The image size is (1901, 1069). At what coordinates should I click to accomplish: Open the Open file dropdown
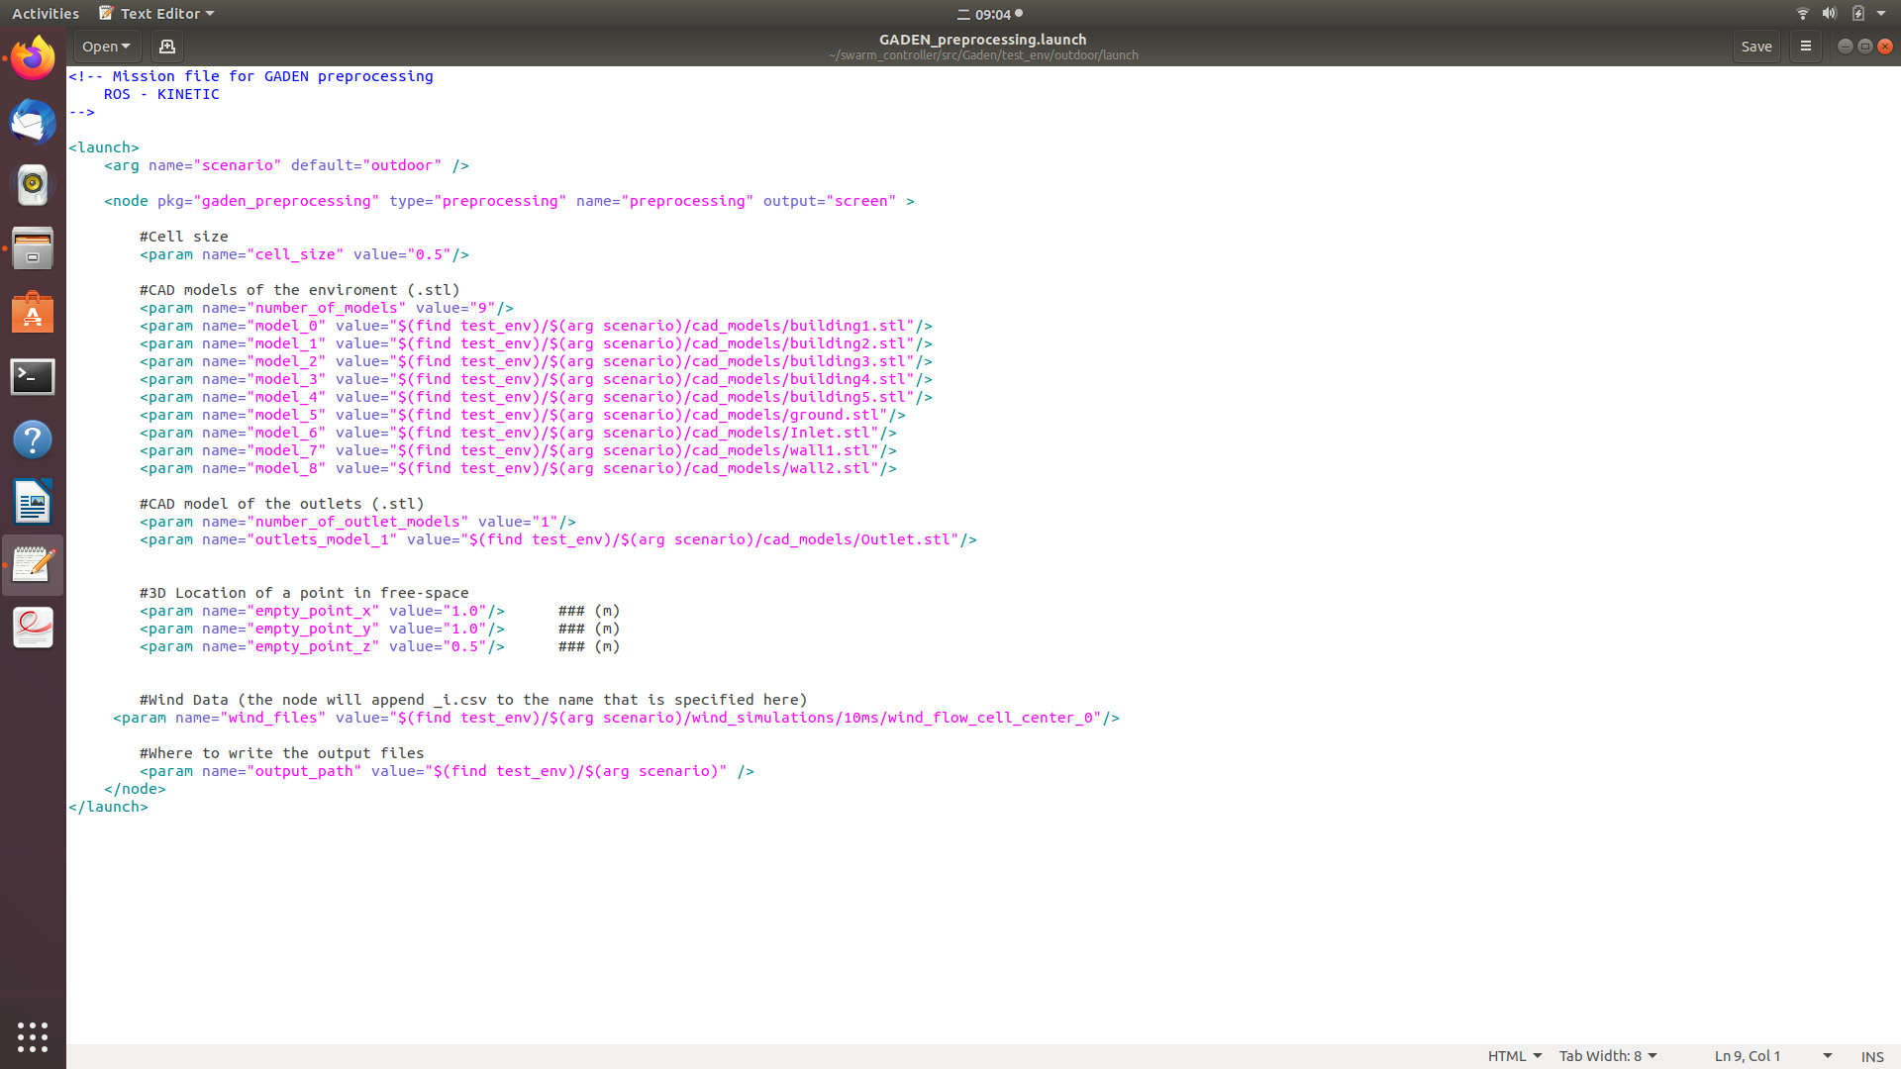pyautogui.click(x=106, y=47)
